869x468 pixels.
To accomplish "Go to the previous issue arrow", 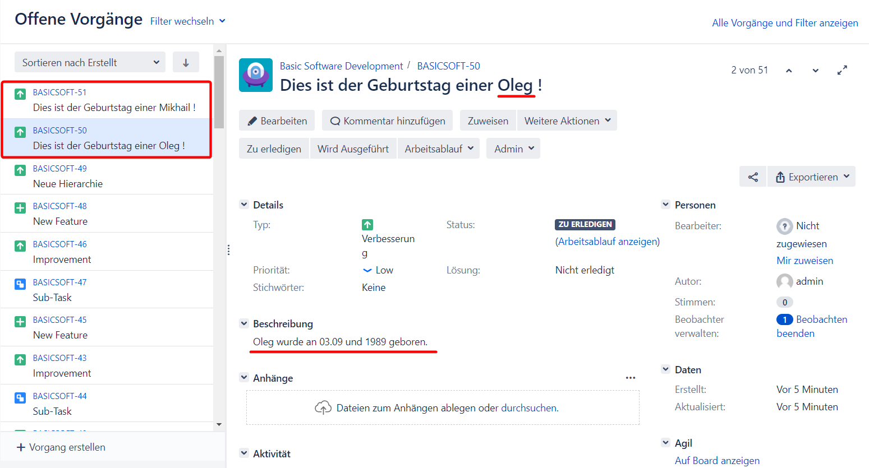I will pos(789,71).
